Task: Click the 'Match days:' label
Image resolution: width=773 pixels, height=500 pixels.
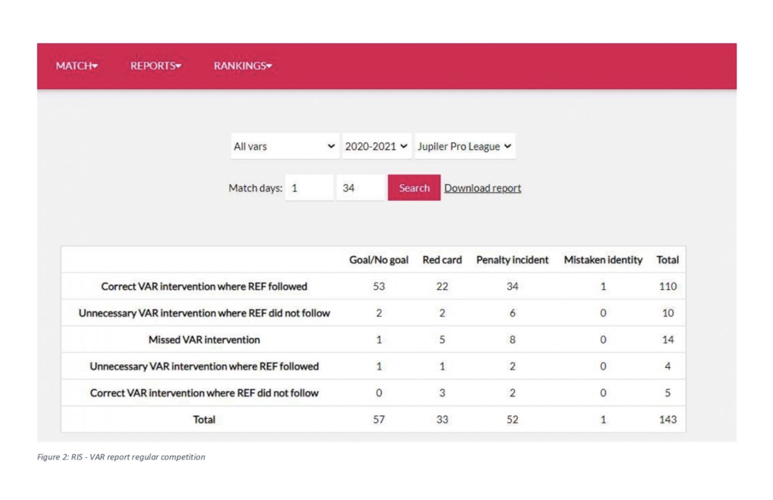Action: click(x=255, y=188)
